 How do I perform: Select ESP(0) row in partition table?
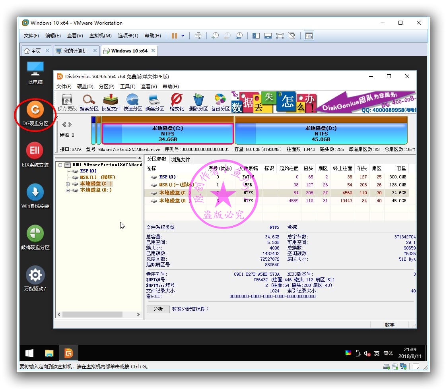click(x=276, y=177)
